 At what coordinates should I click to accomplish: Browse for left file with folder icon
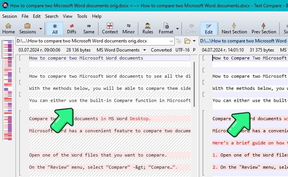[x=187, y=41]
